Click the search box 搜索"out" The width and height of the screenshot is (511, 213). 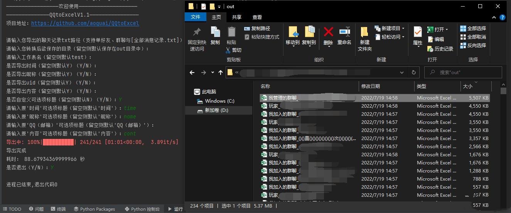coord(463,72)
